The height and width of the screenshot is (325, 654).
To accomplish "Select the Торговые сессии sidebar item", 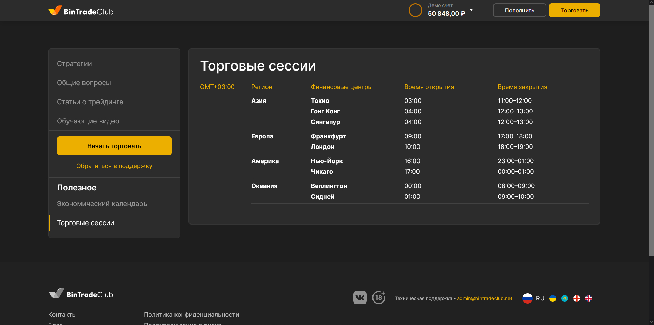I will click(x=85, y=223).
